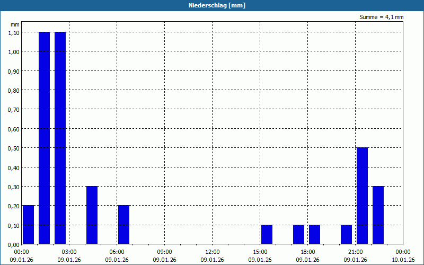Click the 12:00 time axis label
The image size is (424, 265).
(x=213, y=252)
